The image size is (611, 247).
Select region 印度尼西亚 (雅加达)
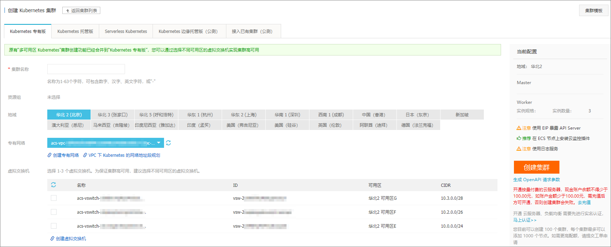tap(156, 125)
